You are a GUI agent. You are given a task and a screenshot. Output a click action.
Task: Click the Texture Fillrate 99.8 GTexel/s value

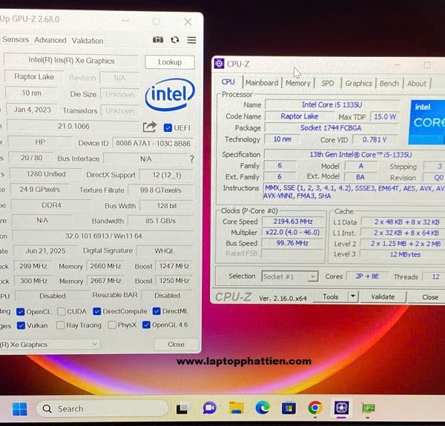tap(161, 190)
